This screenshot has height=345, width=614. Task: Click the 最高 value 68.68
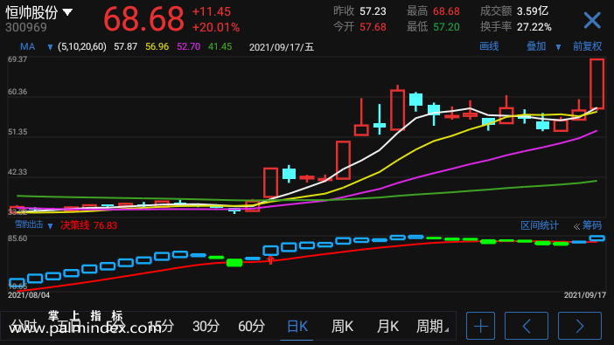446,11
